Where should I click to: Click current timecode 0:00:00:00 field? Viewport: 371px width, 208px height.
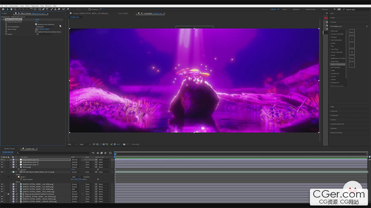[8, 153]
